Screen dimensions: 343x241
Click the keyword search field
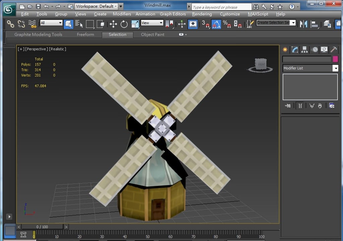pos(221,7)
